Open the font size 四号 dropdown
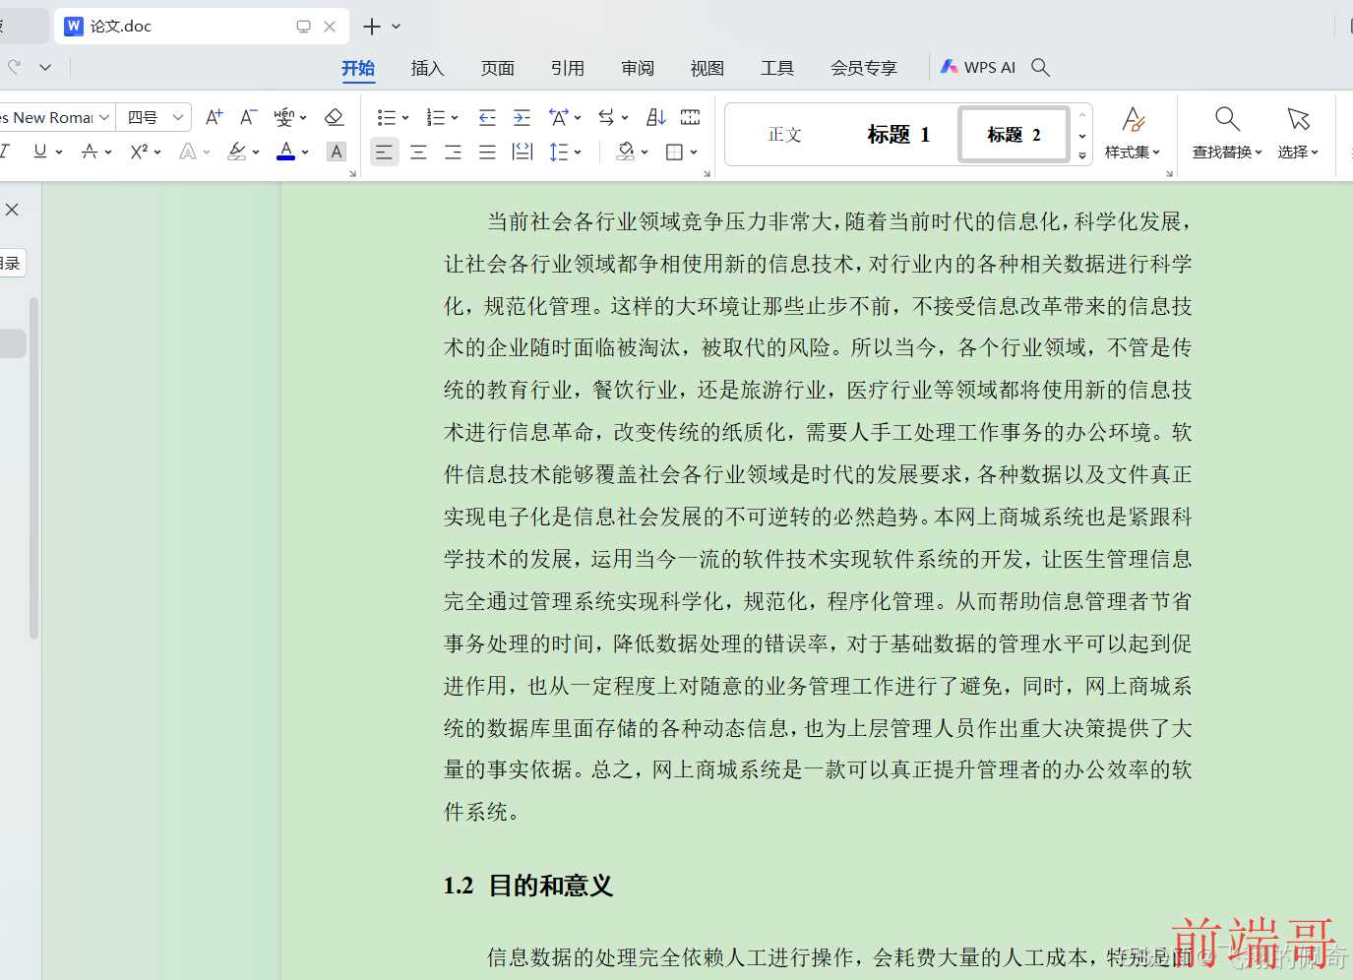The image size is (1353, 980). tap(178, 118)
